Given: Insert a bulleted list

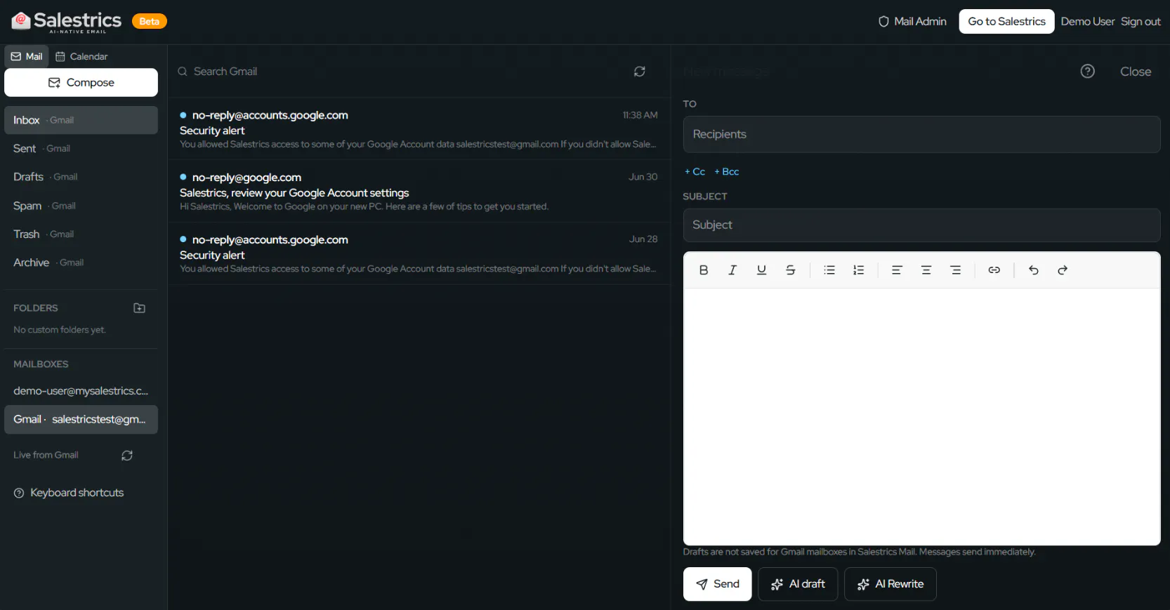Looking at the screenshot, I should (x=829, y=270).
